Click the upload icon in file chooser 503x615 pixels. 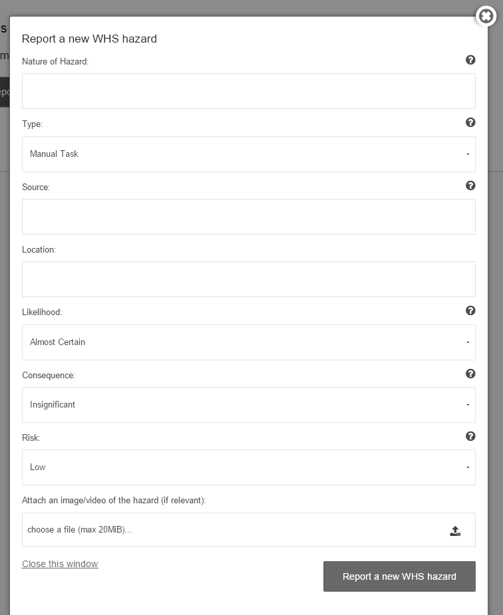[x=455, y=531]
